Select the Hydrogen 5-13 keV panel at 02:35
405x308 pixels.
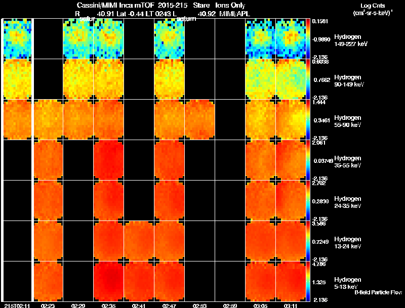point(108,281)
